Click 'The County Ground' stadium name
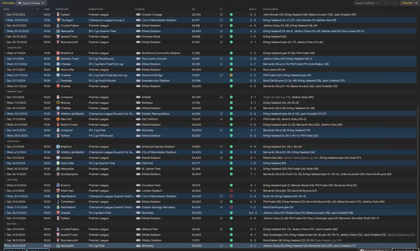The width and height of the screenshot is (420, 251). point(154,59)
